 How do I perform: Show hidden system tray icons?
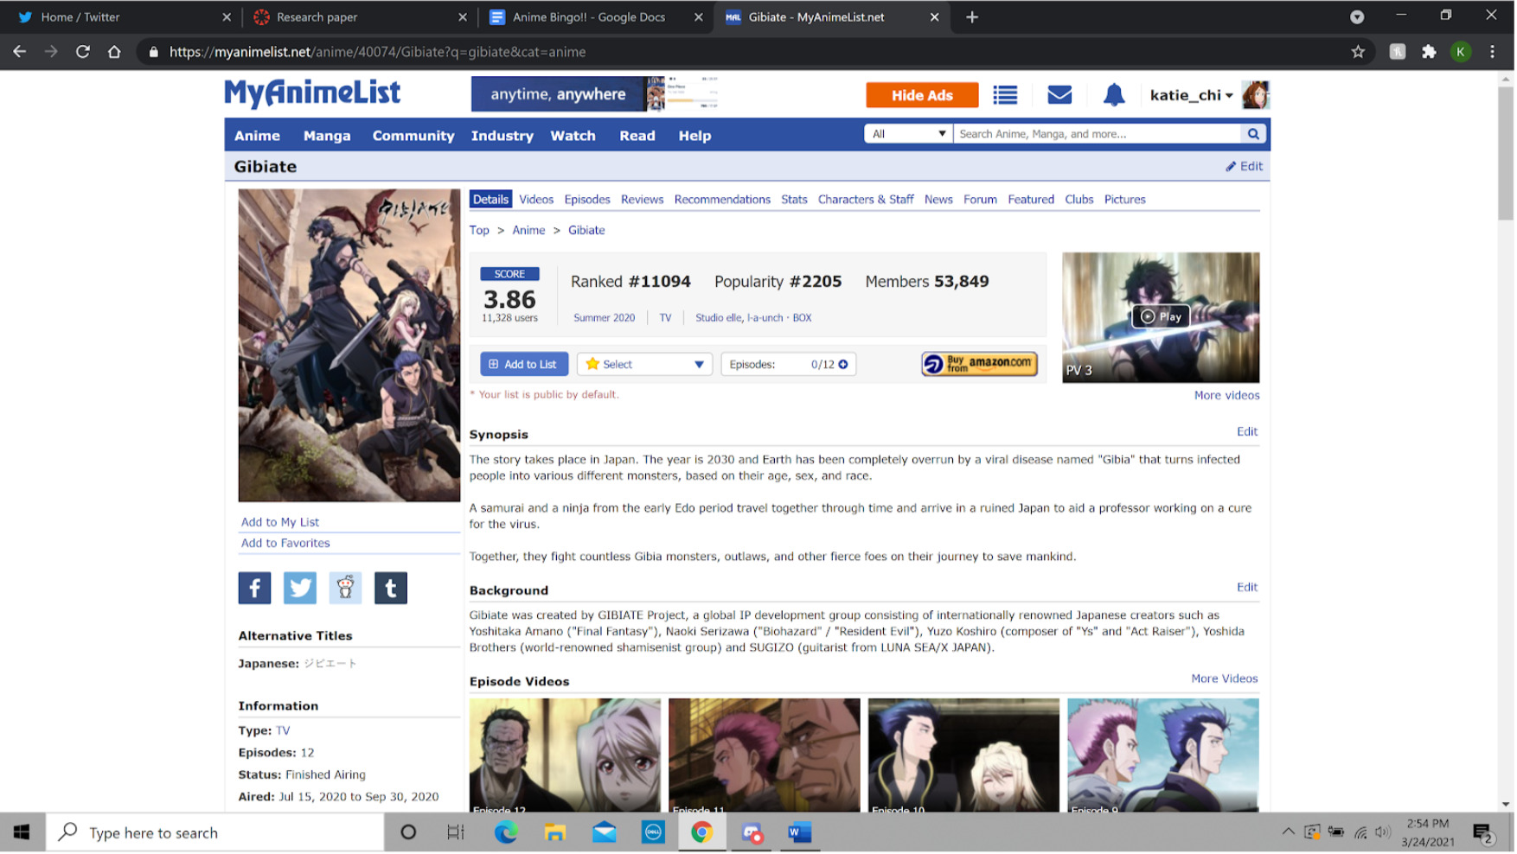pyautogui.click(x=1290, y=833)
